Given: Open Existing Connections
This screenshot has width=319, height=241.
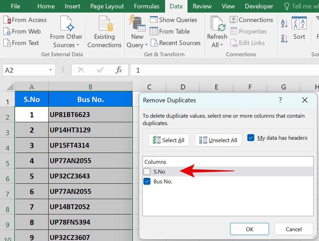Looking at the screenshot, I should 104,32.
